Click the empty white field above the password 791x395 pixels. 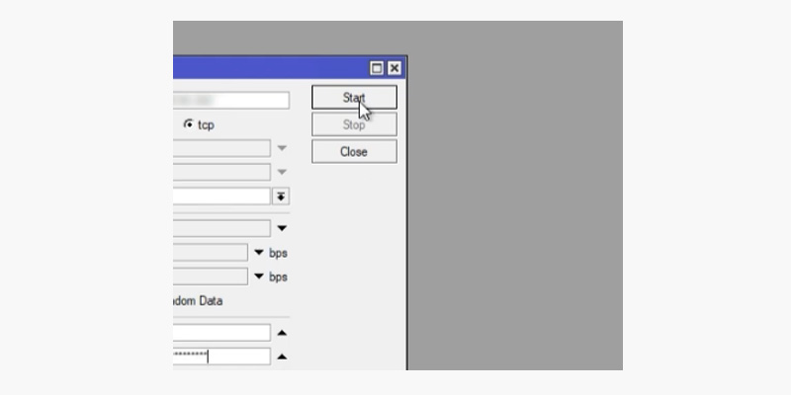pos(221,333)
